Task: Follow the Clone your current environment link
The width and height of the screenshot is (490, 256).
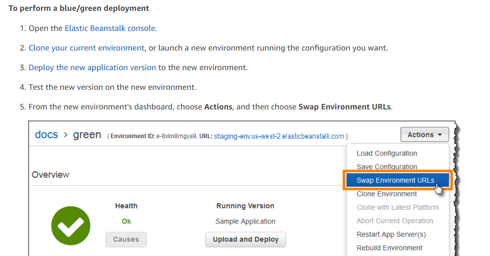Action: [86, 48]
